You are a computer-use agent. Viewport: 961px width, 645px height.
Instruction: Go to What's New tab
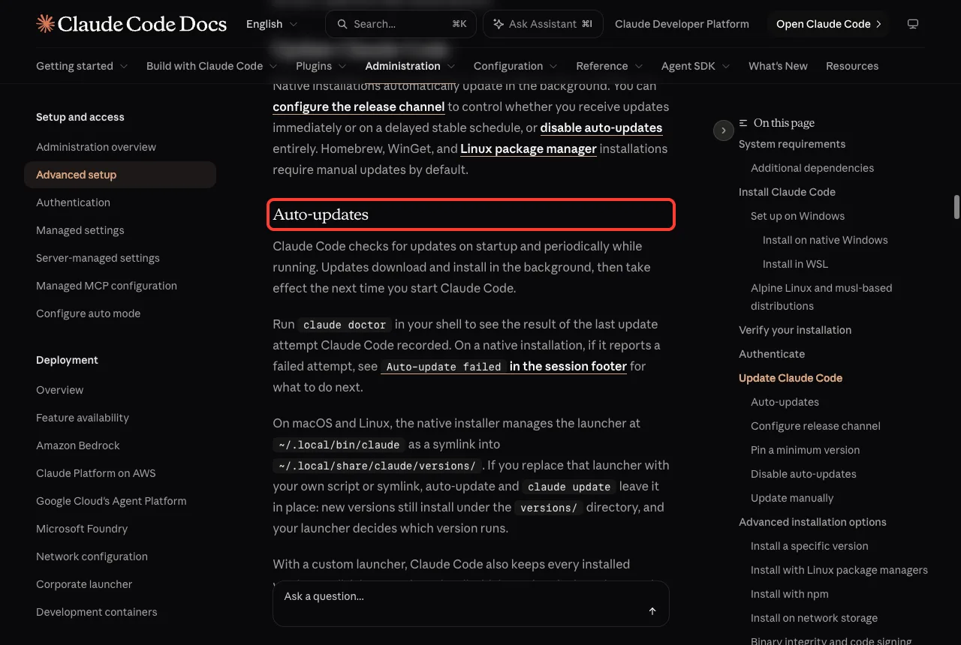coord(778,66)
